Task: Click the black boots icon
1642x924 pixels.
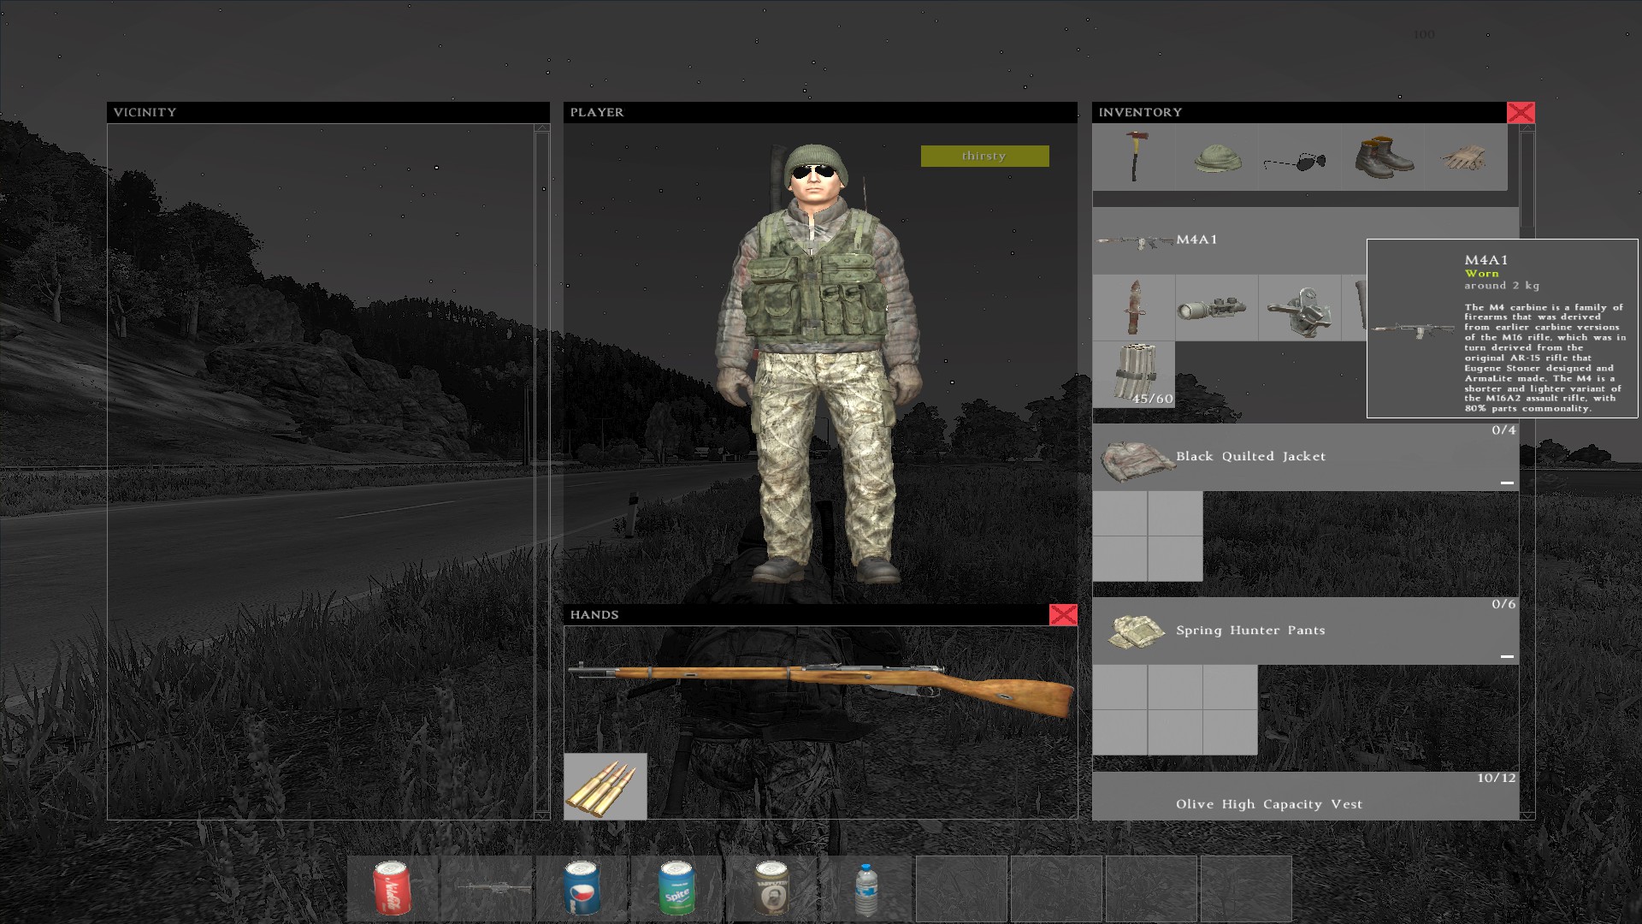Action: tap(1383, 157)
